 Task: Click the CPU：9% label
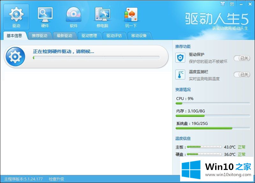click(185, 99)
